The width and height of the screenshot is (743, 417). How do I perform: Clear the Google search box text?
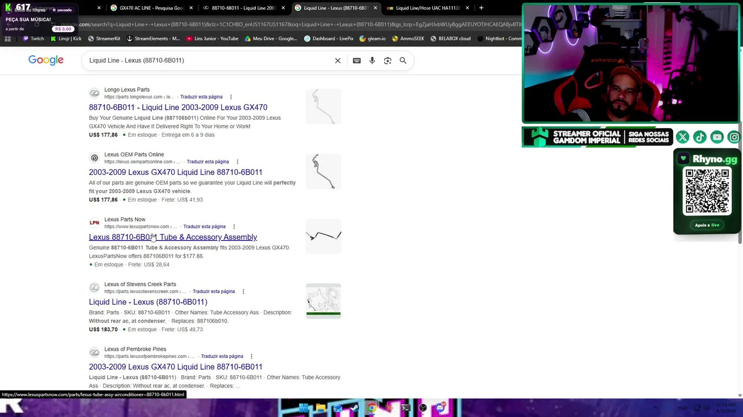click(x=338, y=60)
